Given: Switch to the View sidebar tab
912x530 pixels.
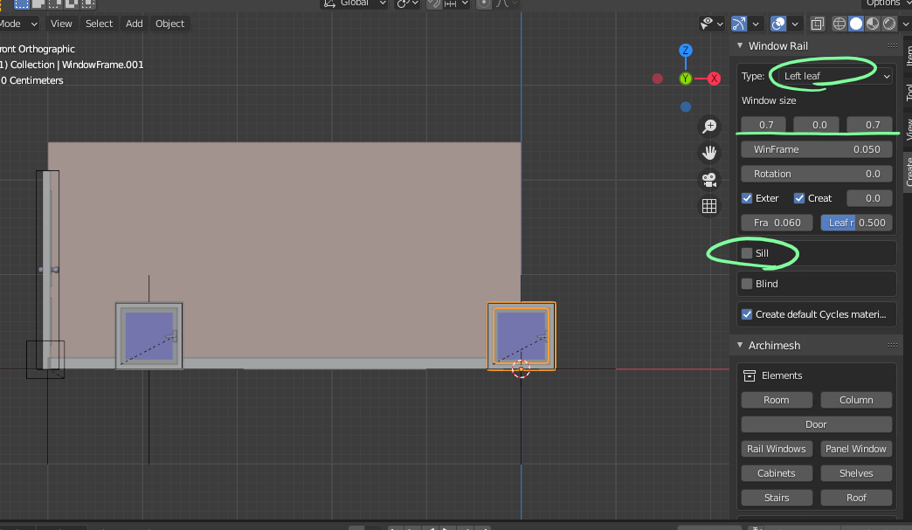Looking at the screenshot, I should tap(909, 129).
